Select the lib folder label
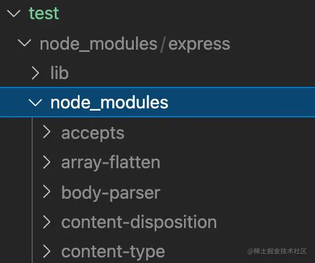315x263 pixels. (x=59, y=73)
